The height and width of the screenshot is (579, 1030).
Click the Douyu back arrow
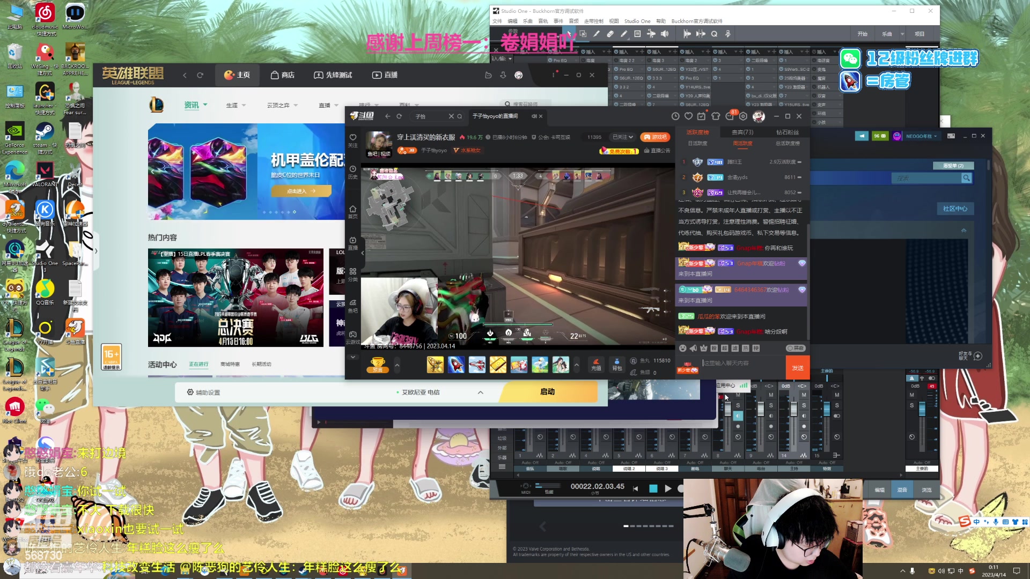coord(387,116)
